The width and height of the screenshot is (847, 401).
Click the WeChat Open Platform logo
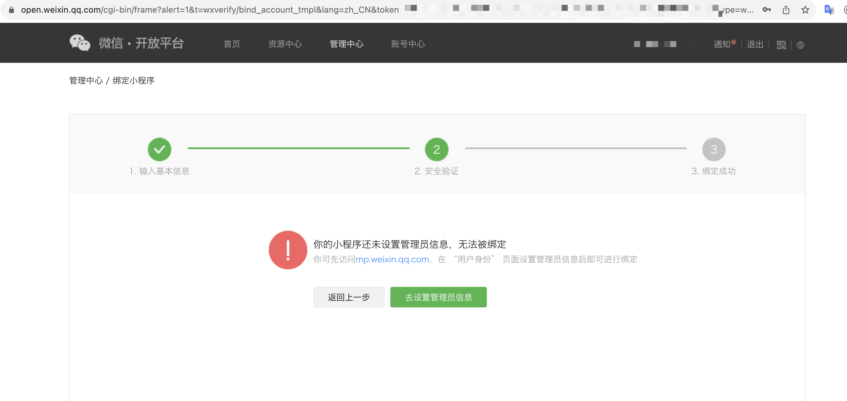click(x=126, y=43)
